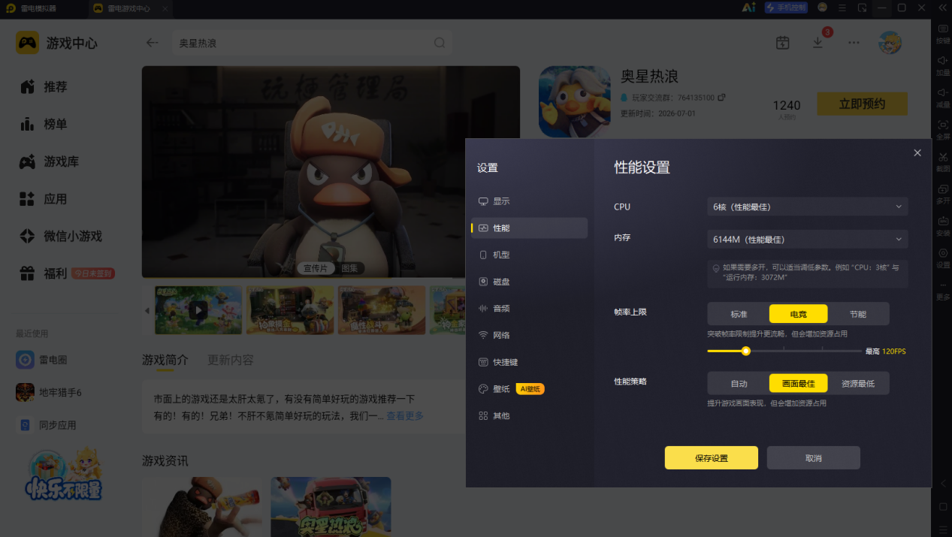Open 快捷键 settings tab
This screenshot has width=952, height=537.
(x=529, y=362)
